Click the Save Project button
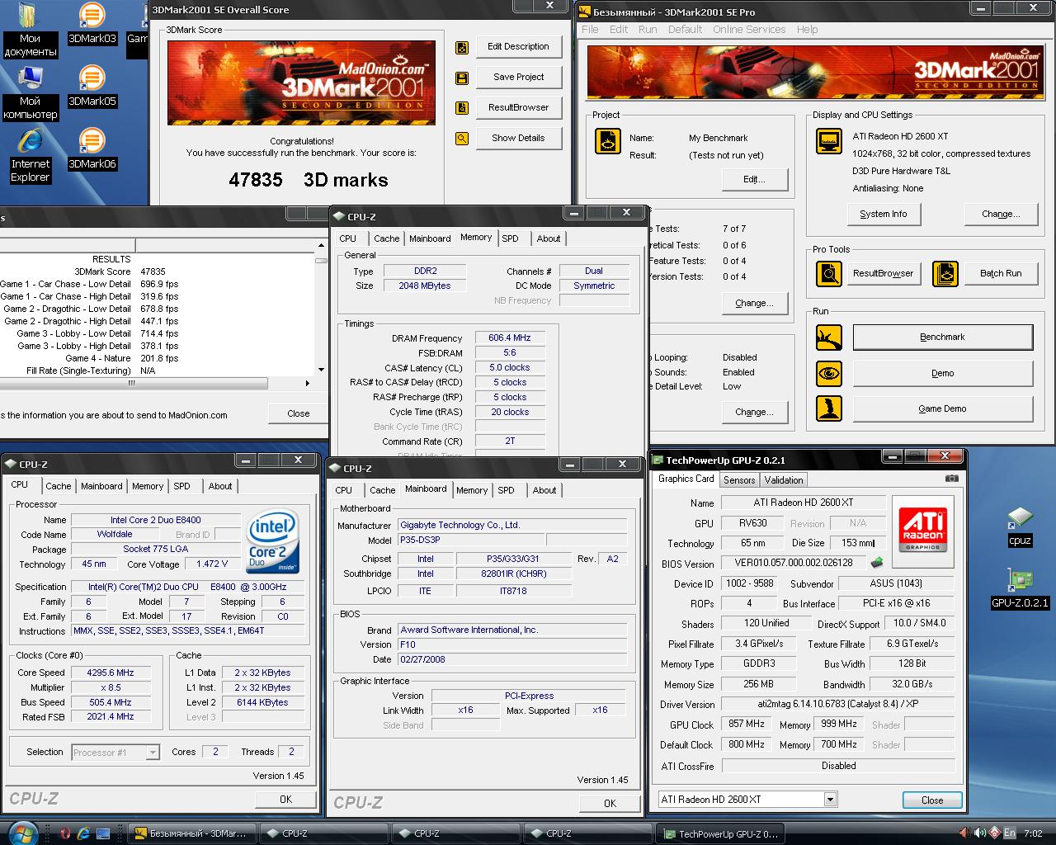The image size is (1056, 845). (518, 77)
